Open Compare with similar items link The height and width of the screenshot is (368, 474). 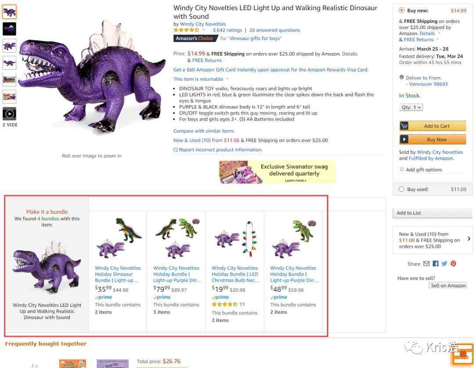point(204,131)
